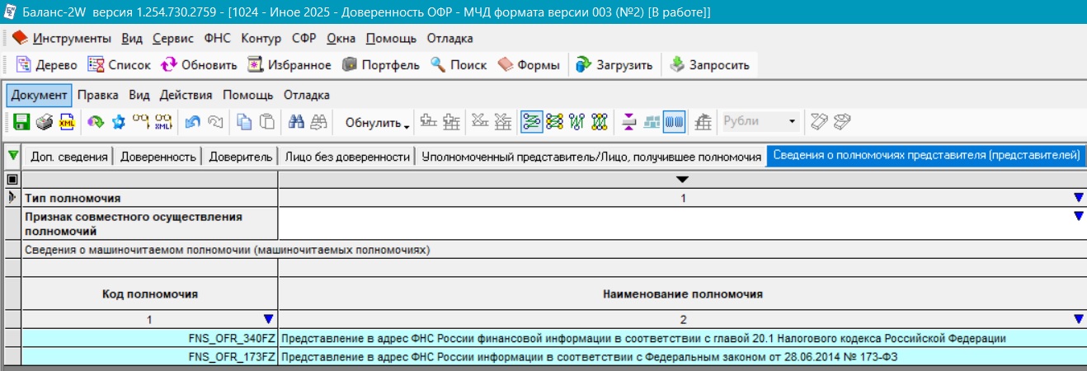The image size is (1087, 371).
Task: Toggle the yellow-blue zigzag columns icon
Action: [x=599, y=122]
